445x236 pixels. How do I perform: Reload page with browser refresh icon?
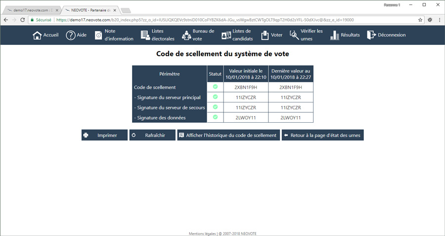pos(23,20)
